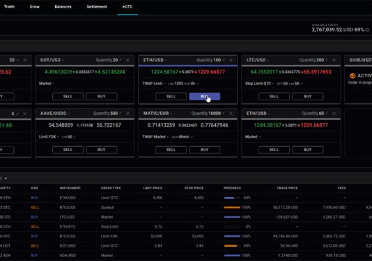Click highlighted BUY on ETH/USD quantity 100 card

(205, 97)
